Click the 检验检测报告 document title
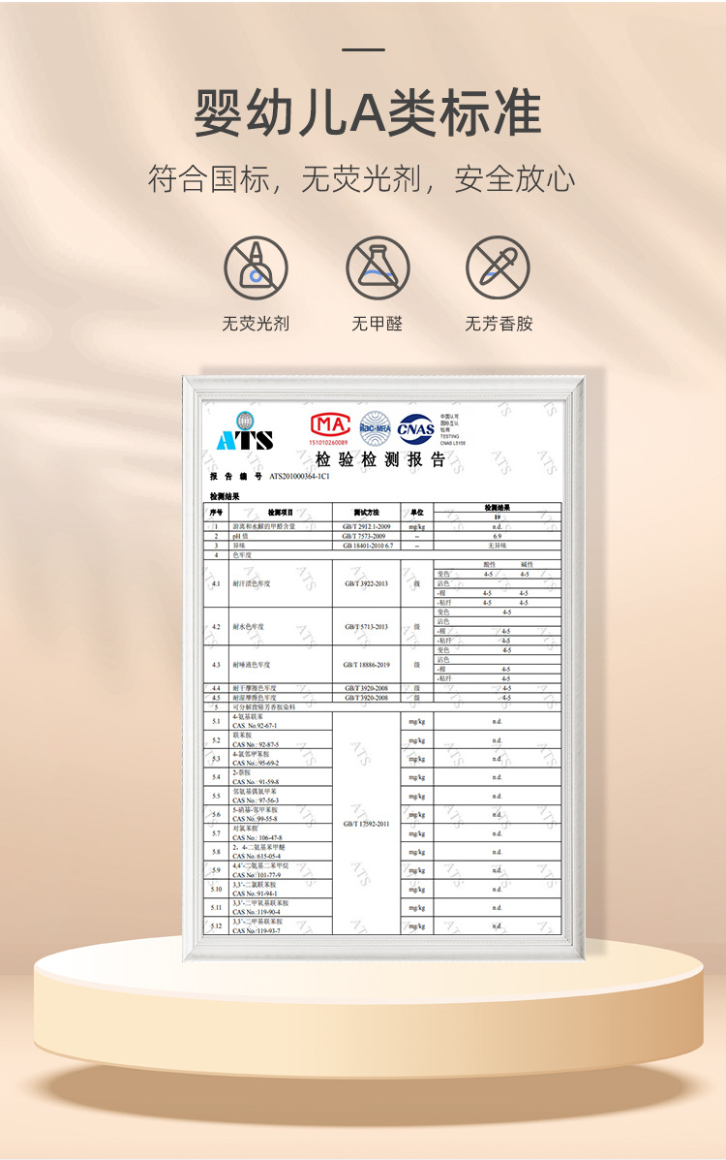 point(380,459)
